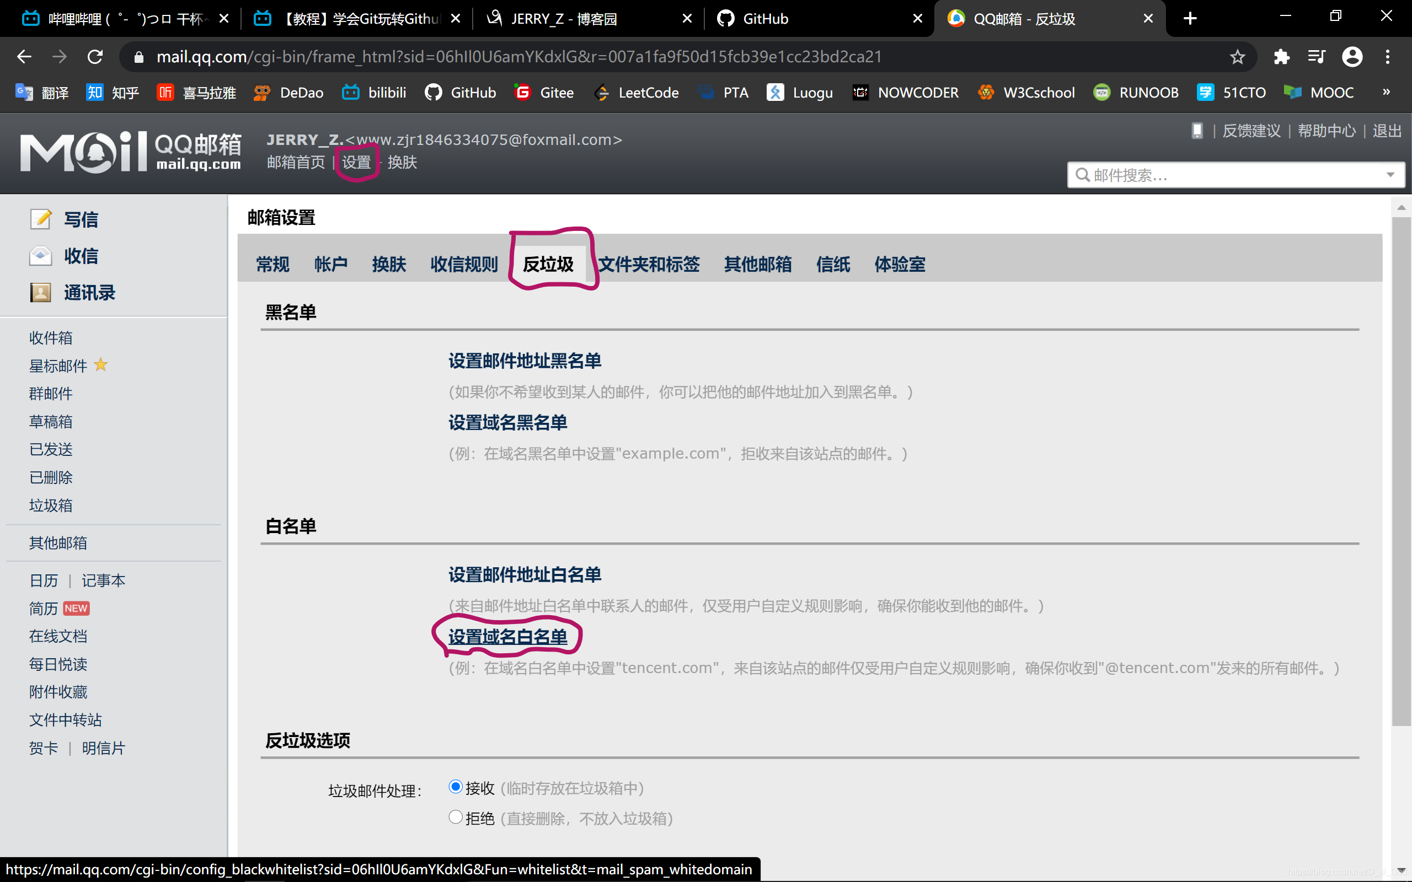Bookmark page with the star icon
This screenshot has width=1412, height=882.
[x=1237, y=57]
